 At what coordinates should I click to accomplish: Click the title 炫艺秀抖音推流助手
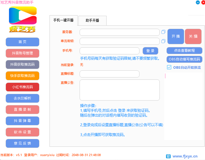(17, 2)
